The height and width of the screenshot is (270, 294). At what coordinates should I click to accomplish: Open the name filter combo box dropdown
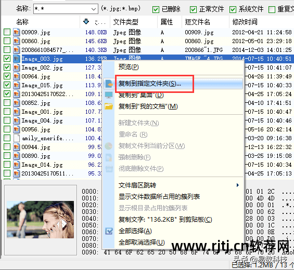93,9
